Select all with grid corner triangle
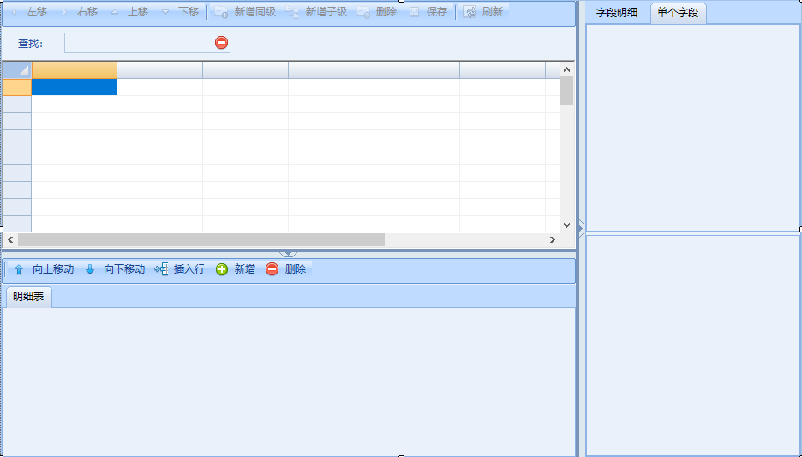The height and width of the screenshot is (457, 802). coord(17,70)
